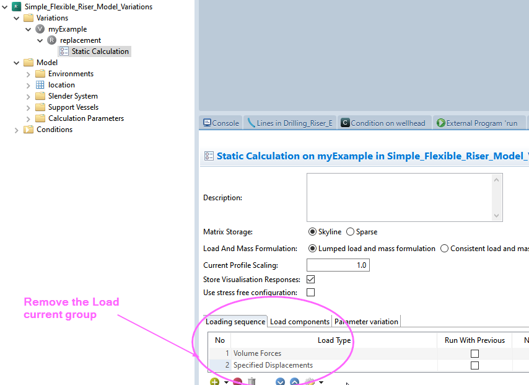Click the Simple_Flexible_Riser_Model_Variations root icon
529x385 pixels.
pyautogui.click(x=17, y=7)
